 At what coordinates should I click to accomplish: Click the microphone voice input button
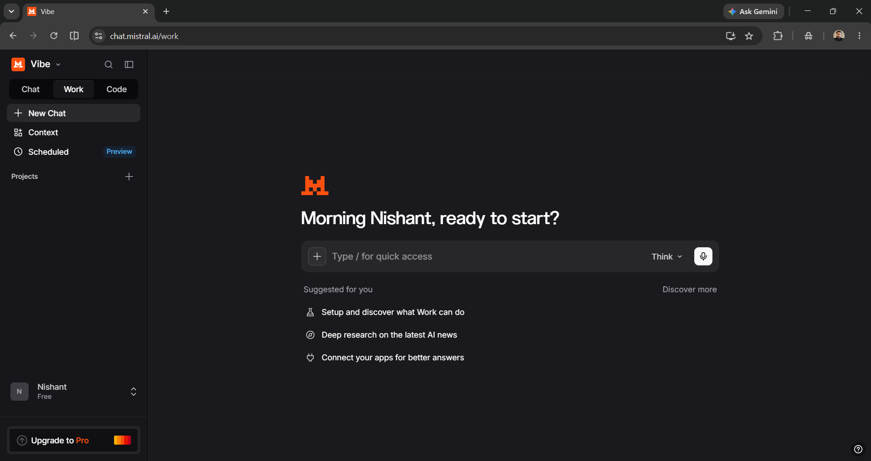tap(703, 256)
